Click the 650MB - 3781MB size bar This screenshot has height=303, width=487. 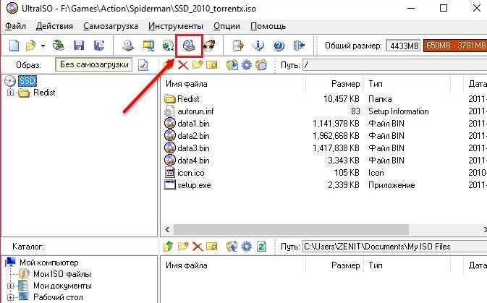[454, 46]
